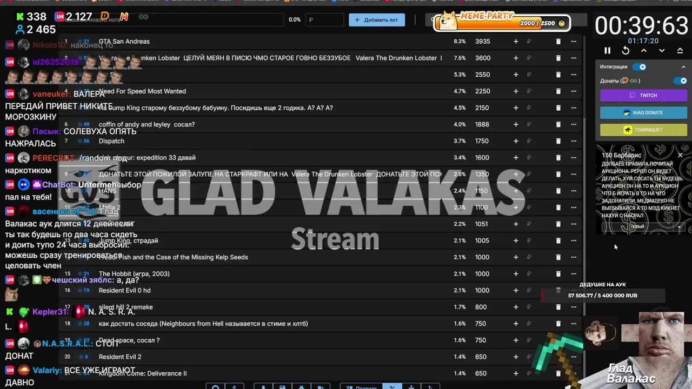Add points to Resident Evil 0 hd
Image resolution: width=692 pixels, height=389 pixels.
pos(516,291)
